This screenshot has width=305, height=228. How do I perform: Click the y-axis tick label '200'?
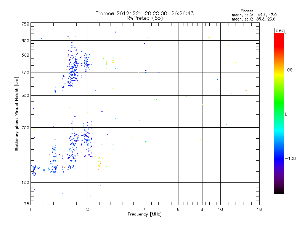pos(25,128)
